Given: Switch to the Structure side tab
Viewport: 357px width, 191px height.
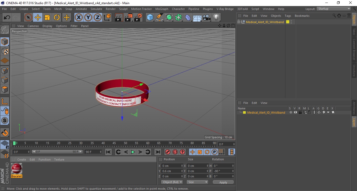Looking at the screenshot, I should pos(354,70).
